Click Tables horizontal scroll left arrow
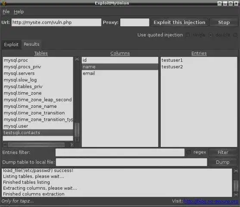The image size is (240, 207). point(5,144)
